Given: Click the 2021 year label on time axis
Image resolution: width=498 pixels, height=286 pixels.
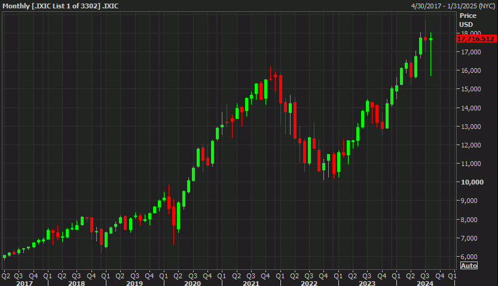Looking at the screenshot, I should pos(251,283).
